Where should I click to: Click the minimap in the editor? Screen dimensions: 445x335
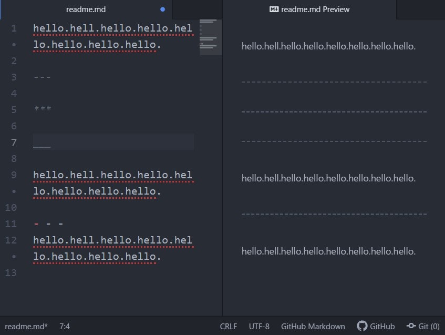(x=211, y=37)
